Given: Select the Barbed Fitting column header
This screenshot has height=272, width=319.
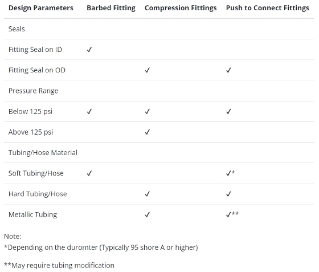Looking at the screenshot, I should 111,8.
